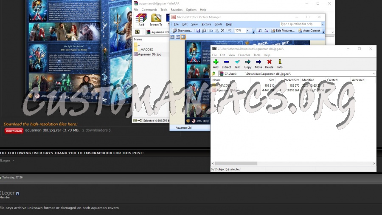Expand WinRAR address bar dropdown
This screenshot has width=382, height=215.
coord(332,32)
